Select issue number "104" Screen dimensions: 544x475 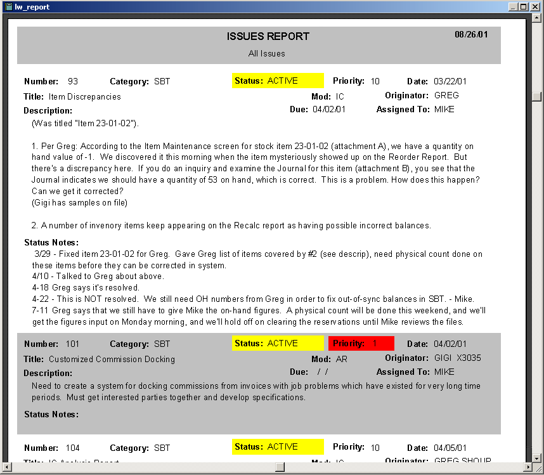pos(72,448)
